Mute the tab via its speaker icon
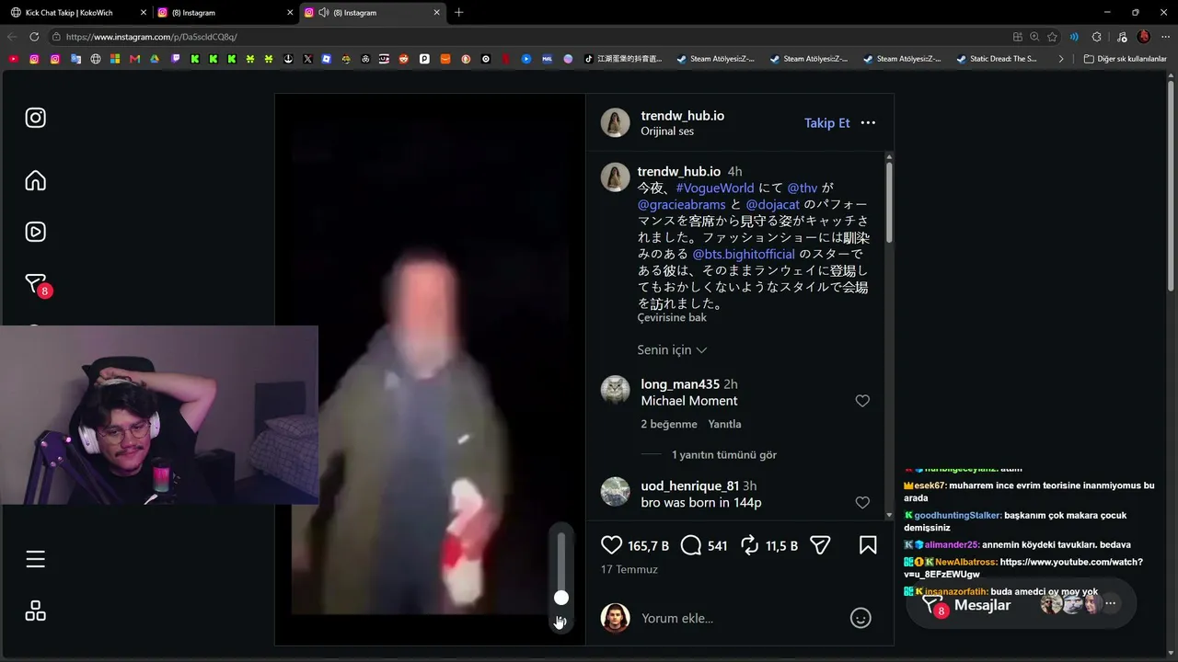1178x662 pixels. tap(323, 13)
